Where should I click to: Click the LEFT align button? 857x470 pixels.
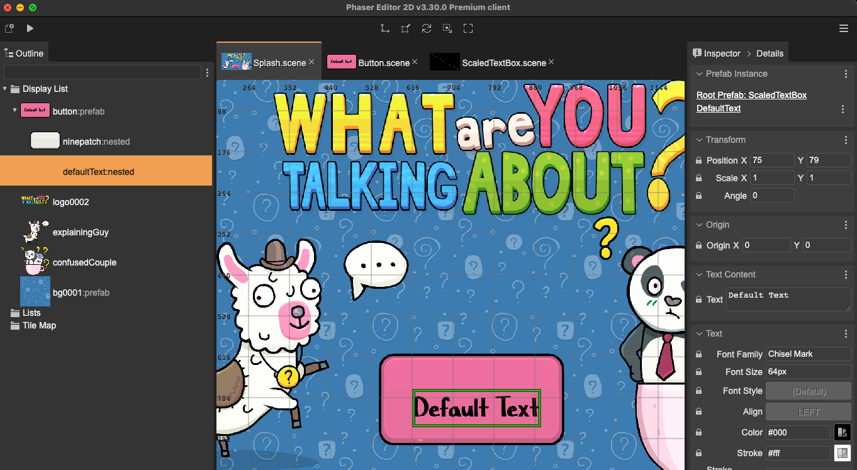tap(808, 411)
